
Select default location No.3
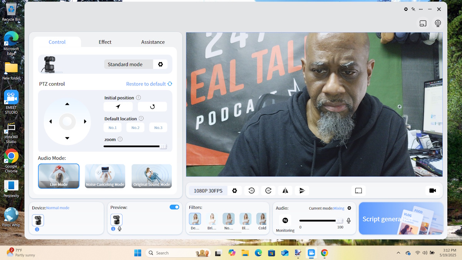[x=158, y=127]
